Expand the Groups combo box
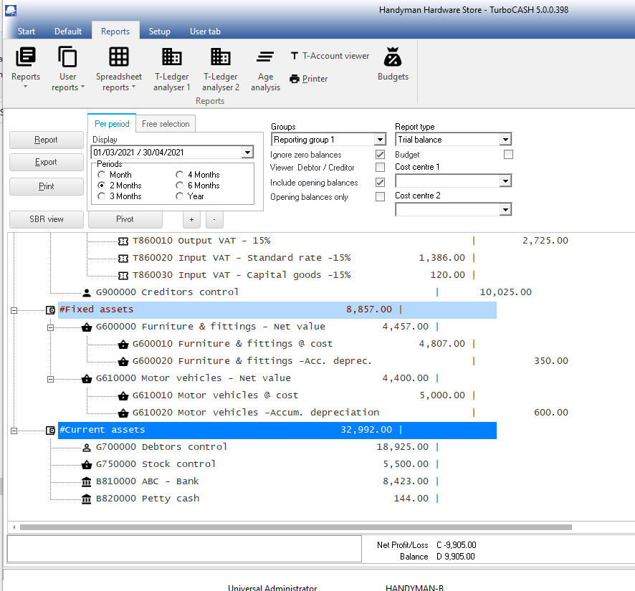Screen dimensions: 635x591 (x=379, y=140)
